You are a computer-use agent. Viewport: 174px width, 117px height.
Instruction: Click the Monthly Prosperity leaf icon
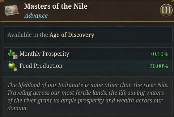coord(11,53)
